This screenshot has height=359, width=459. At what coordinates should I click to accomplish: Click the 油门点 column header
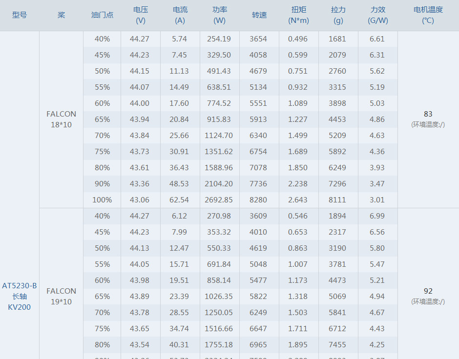click(x=102, y=15)
